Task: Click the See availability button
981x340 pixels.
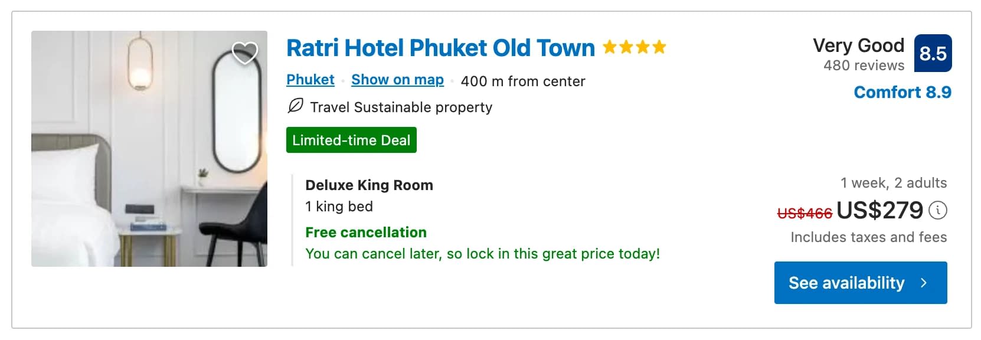Action: [861, 283]
